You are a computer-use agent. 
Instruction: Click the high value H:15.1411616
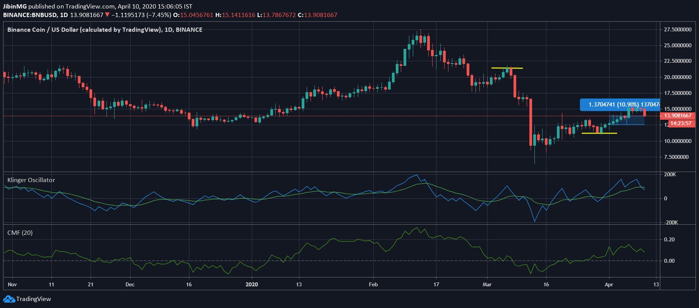235,15
